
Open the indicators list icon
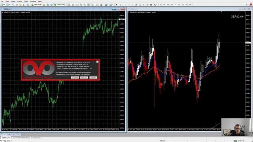(101, 5)
